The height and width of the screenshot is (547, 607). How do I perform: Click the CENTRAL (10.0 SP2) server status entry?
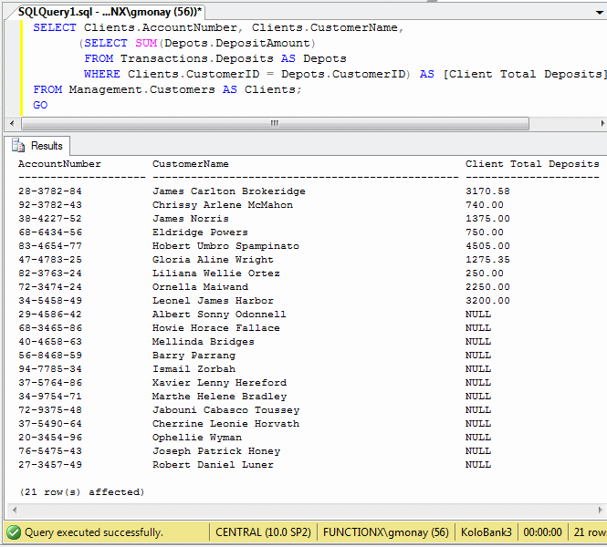tap(263, 532)
